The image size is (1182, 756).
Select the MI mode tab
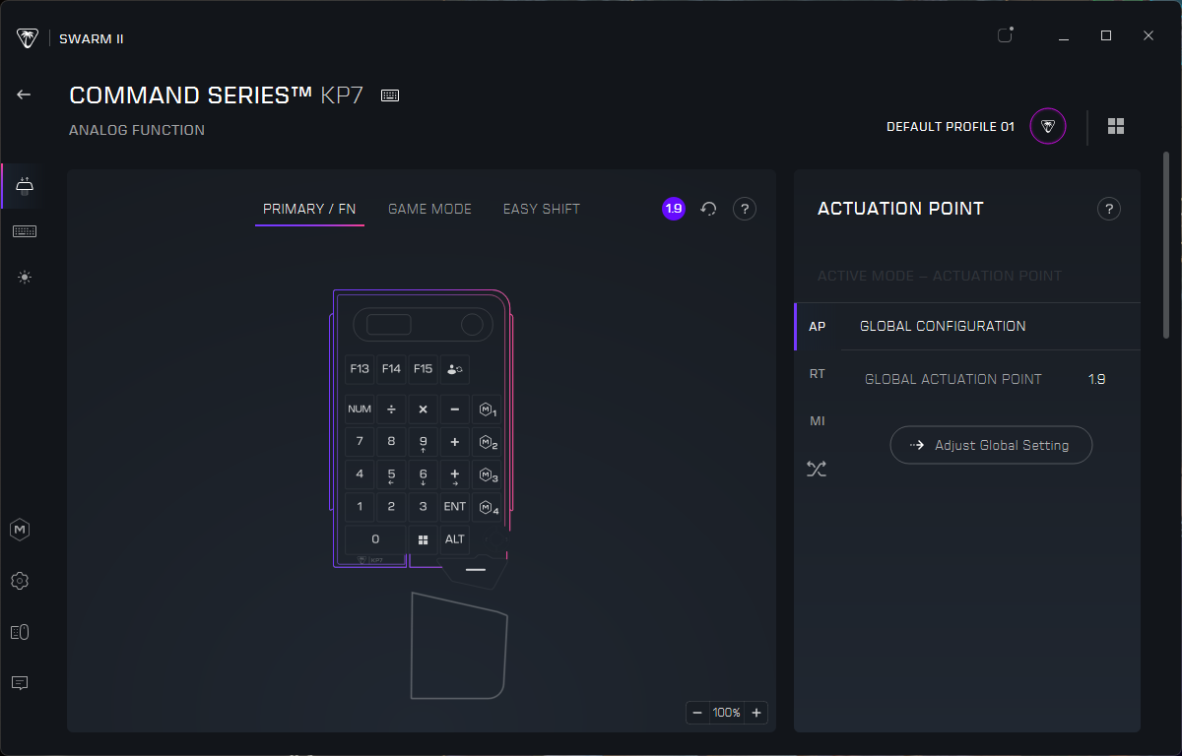[x=817, y=421]
